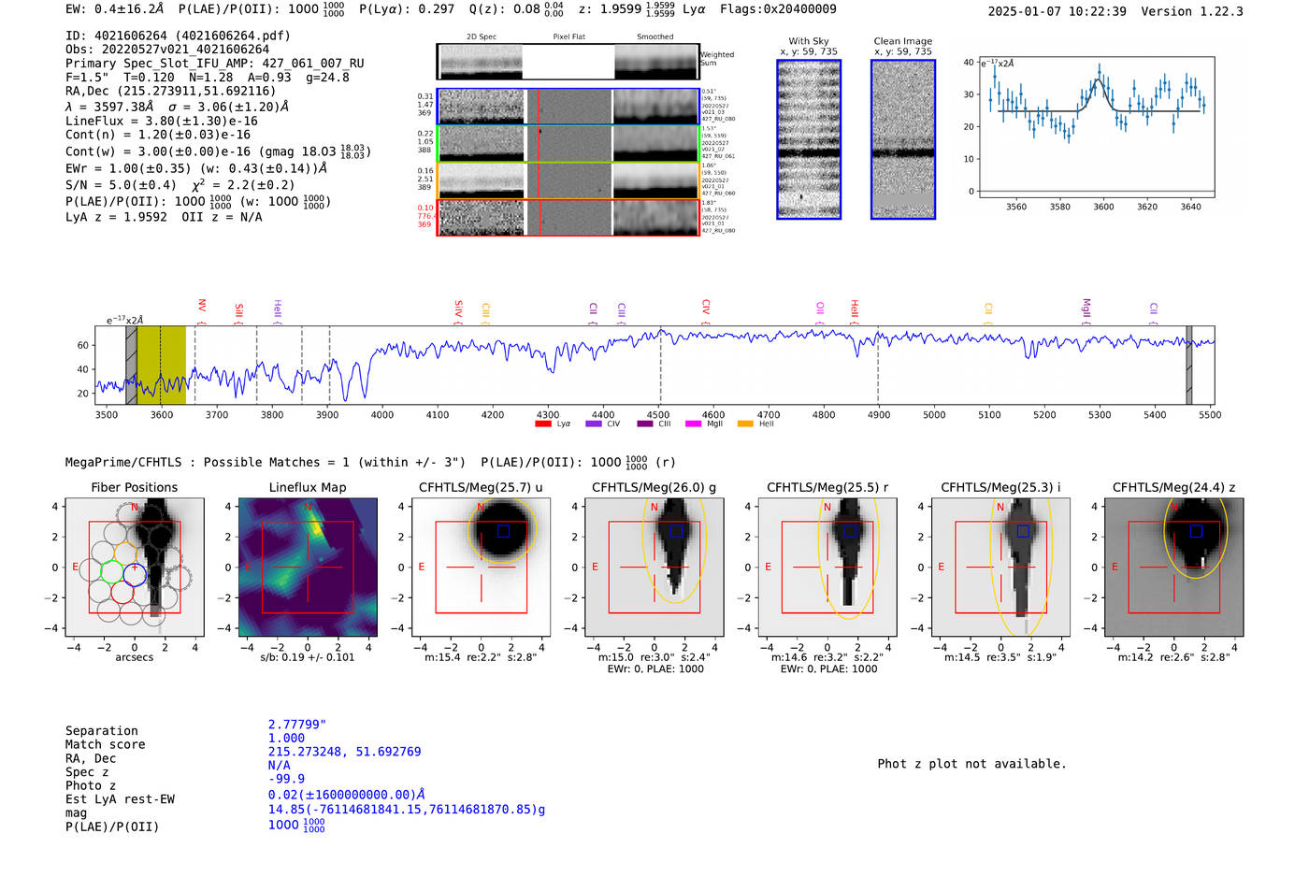Select the blue-bordered fiber row 427_RU_080
Screen dimensions: 1309x891
click(568, 107)
